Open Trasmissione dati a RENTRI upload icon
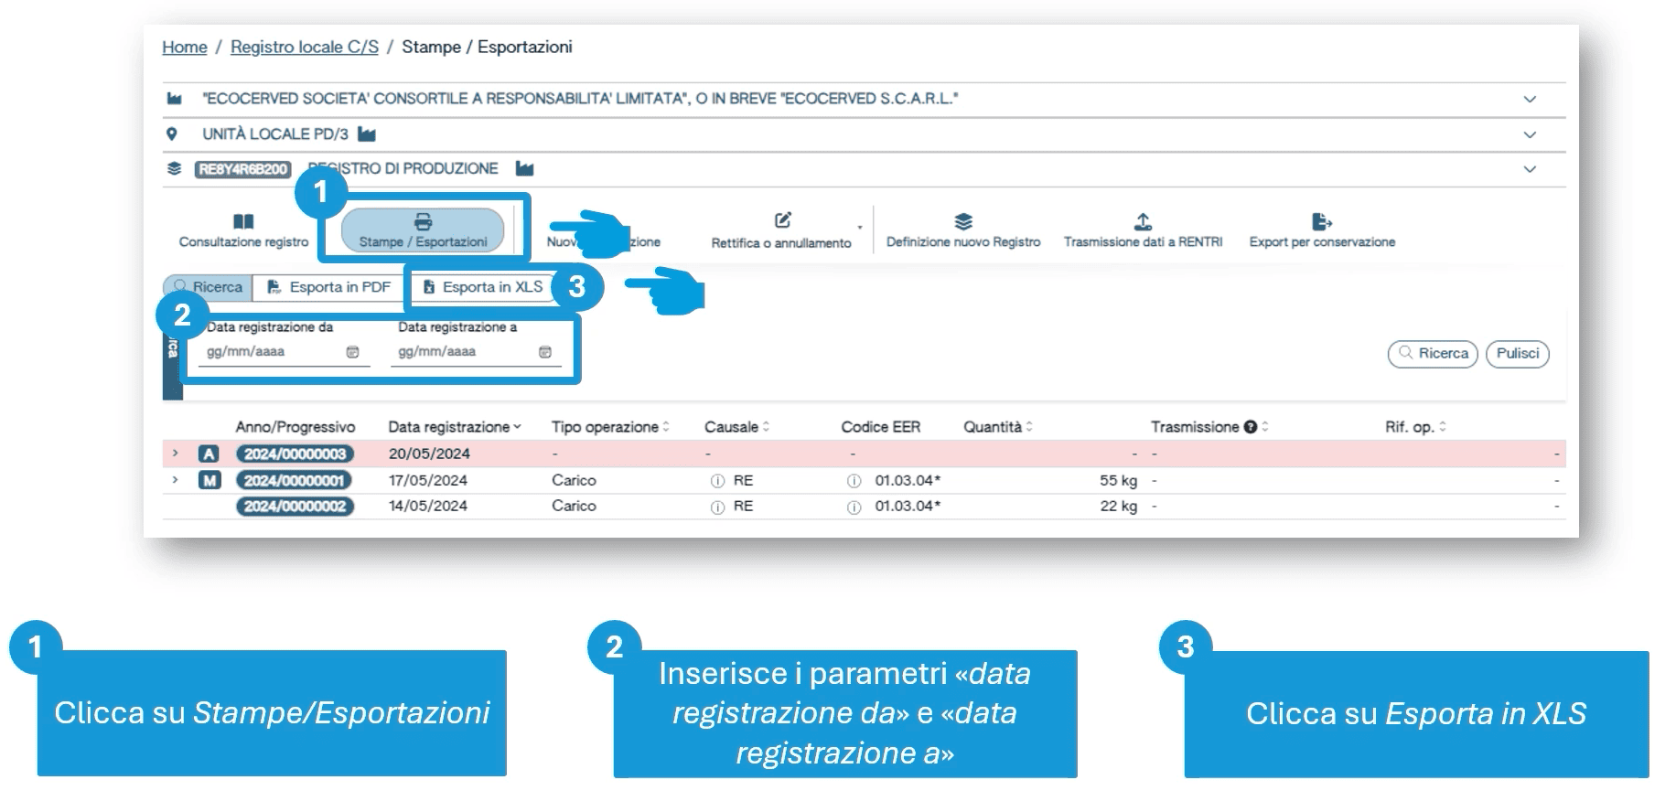Viewport: 1676px width, 801px height. [1143, 221]
